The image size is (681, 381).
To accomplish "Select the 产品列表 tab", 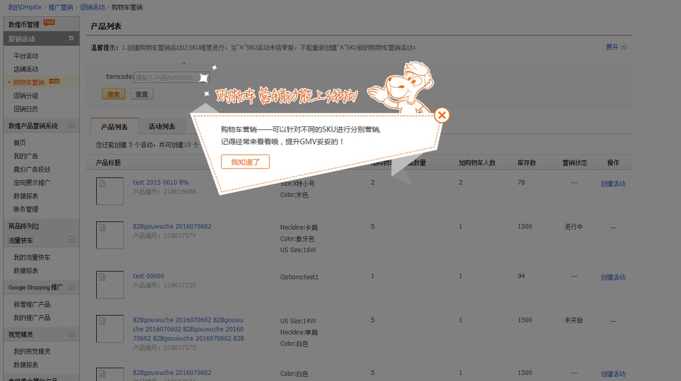I will [x=114, y=126].
